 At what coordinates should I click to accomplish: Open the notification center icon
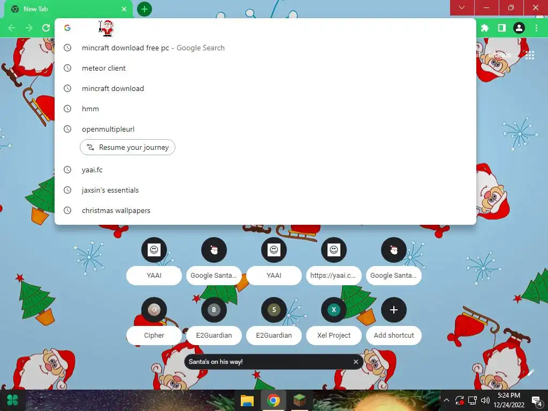click(536, 400)
